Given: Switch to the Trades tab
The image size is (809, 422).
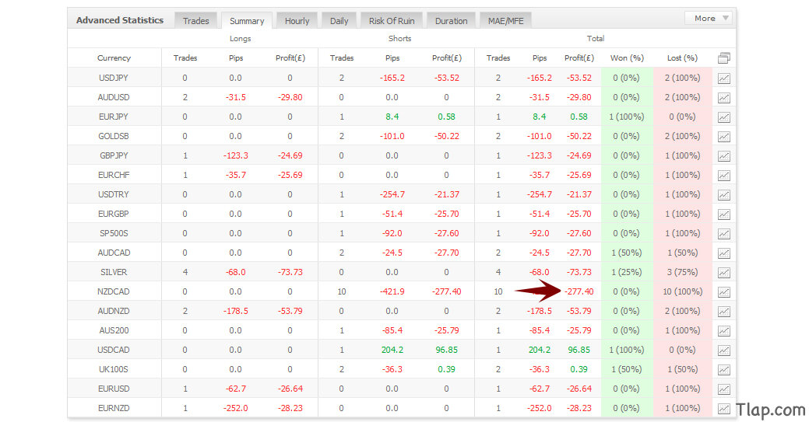Looking at the screenshot, I should tap(195, 21).
